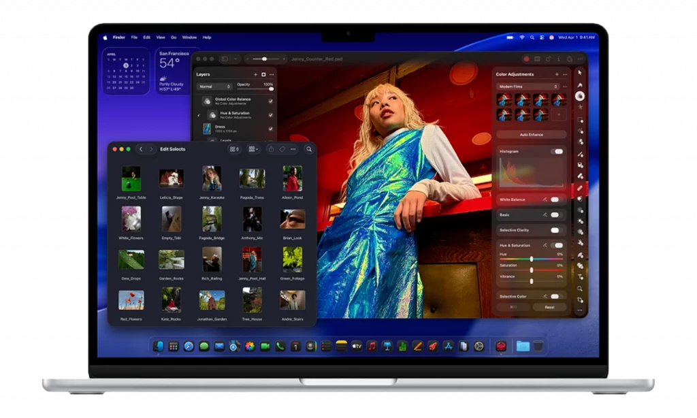Click the tag icon in Edit Selects toolbar

(x=282, y=149)
